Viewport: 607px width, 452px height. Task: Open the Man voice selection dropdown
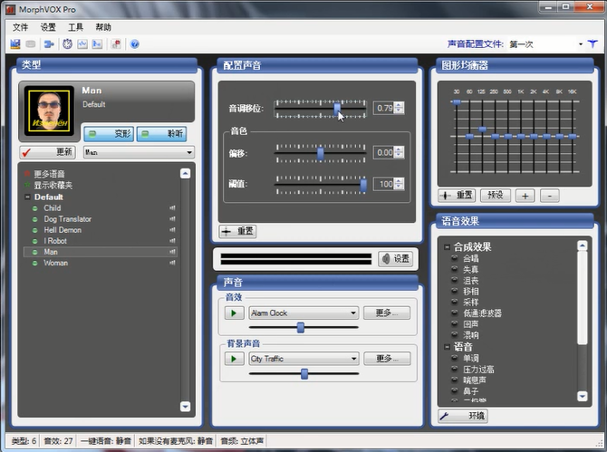pyautogui.click(x=189, y=152)
